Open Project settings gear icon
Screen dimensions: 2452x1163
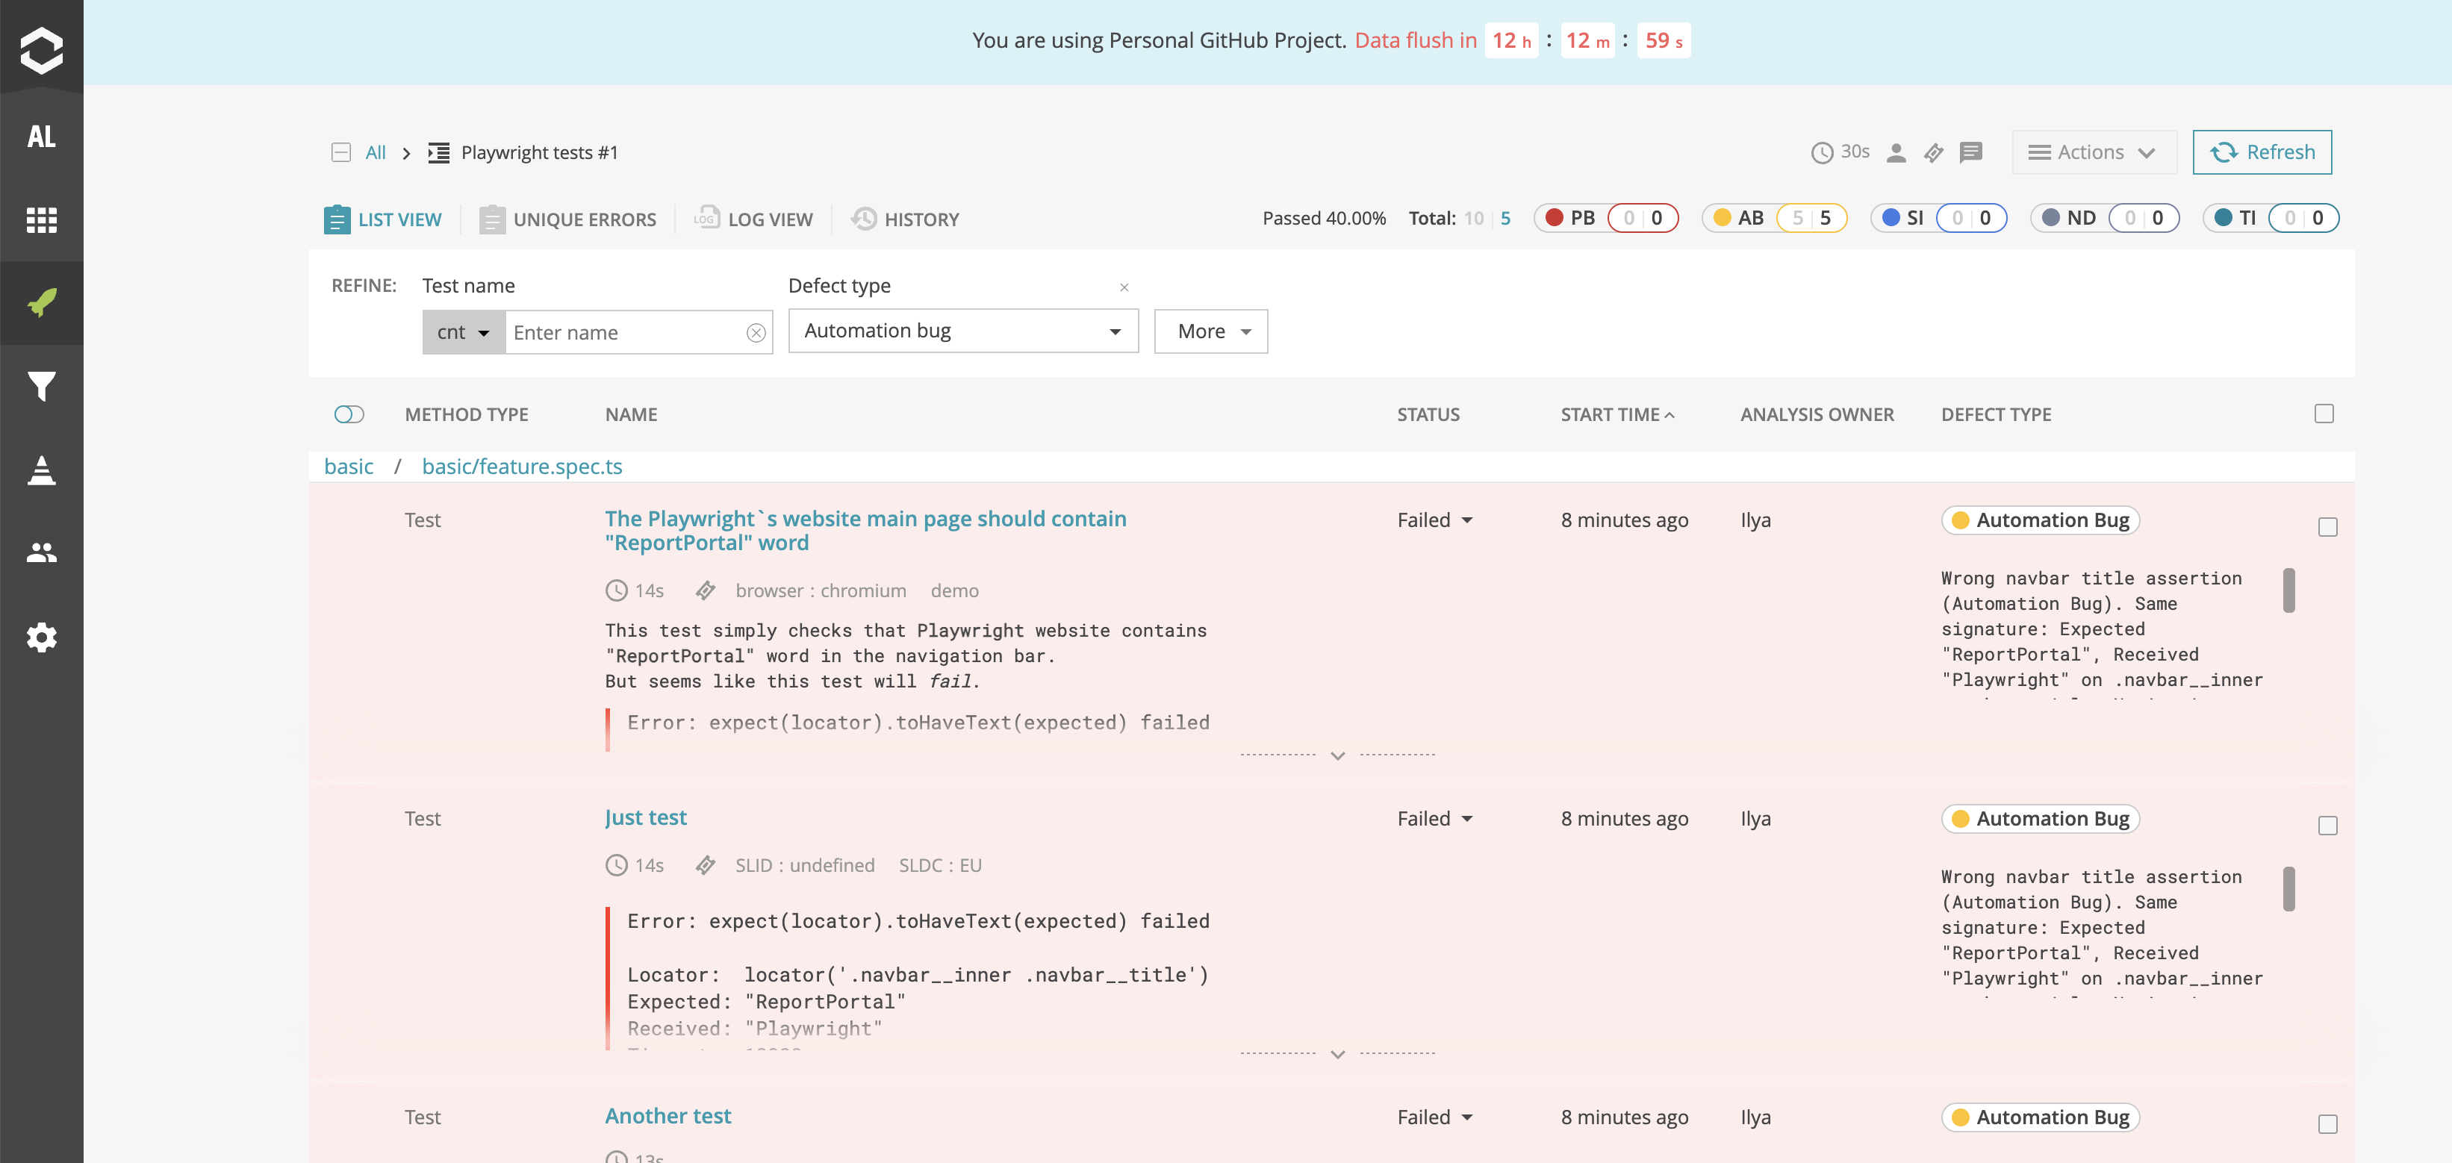[41, 637]
